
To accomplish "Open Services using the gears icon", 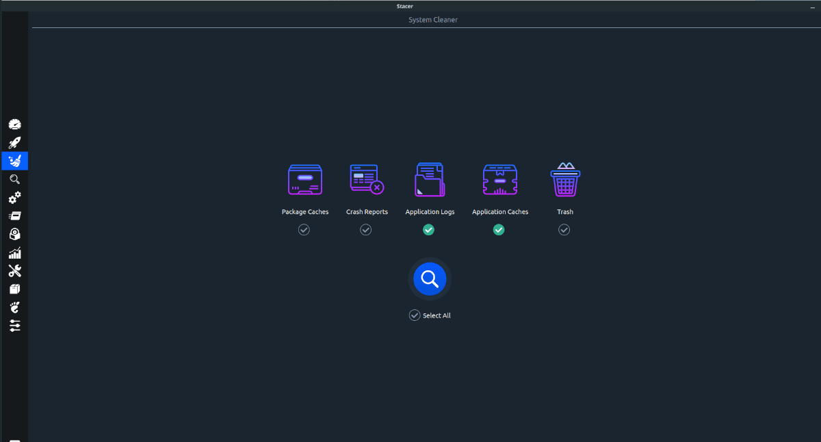I will (14, 198).
